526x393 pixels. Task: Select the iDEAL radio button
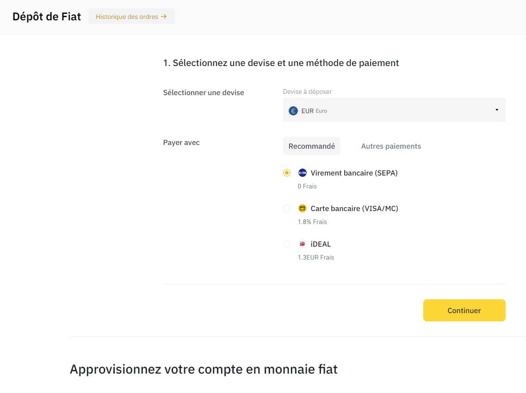coord(287,244)
